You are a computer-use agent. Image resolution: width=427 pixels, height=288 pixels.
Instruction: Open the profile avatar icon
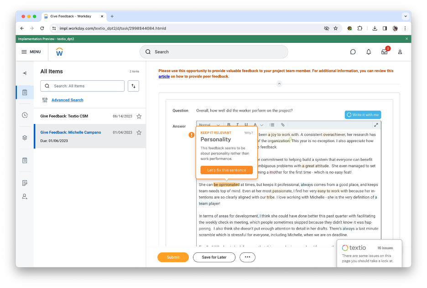(x=400, y=51)
